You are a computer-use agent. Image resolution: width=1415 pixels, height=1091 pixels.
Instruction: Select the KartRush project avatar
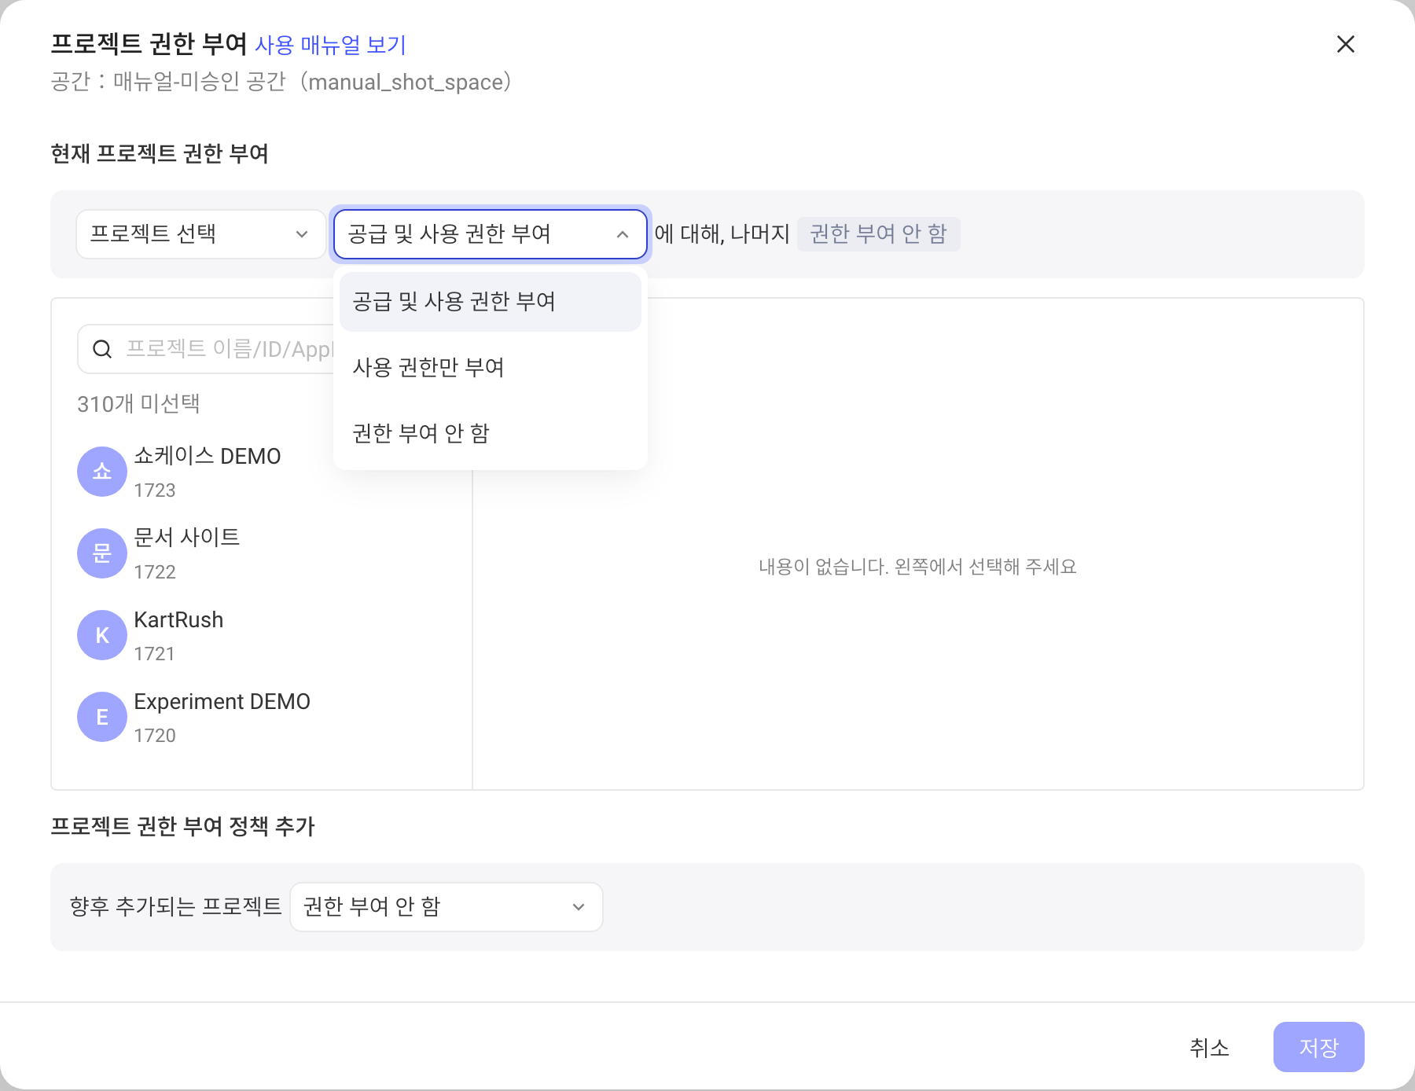click(102, 635)
